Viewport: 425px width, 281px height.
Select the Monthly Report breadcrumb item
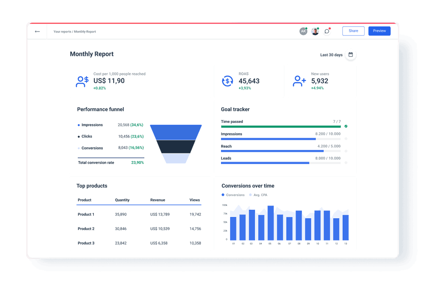coord(85,31)
